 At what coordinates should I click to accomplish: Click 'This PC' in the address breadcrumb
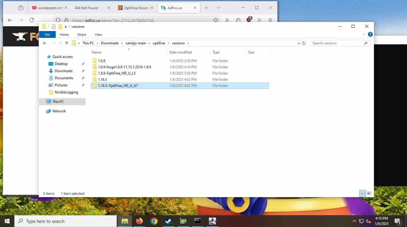(x=88, y=43)
